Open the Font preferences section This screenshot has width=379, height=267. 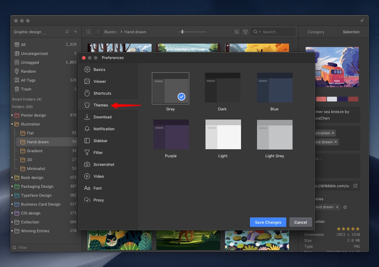pyautogui.click(x=108, y=188)
